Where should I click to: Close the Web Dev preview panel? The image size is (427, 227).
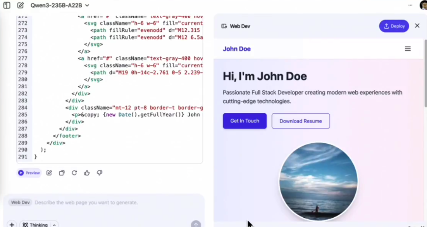[417, 26]
